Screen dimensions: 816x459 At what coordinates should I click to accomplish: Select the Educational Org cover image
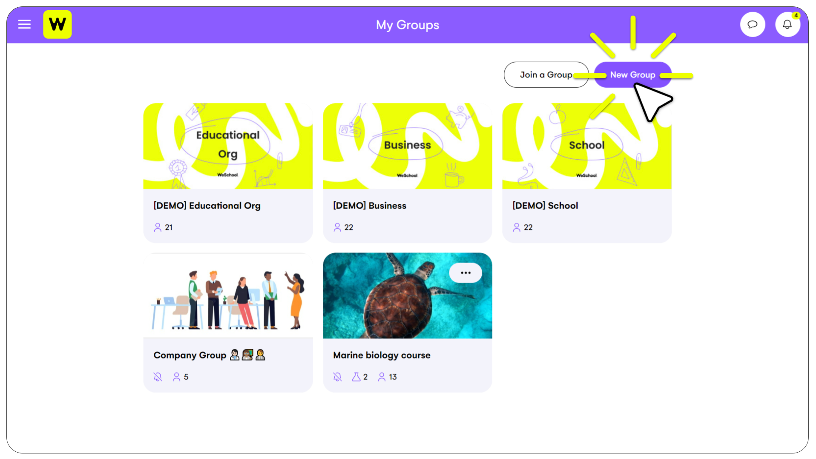pos(228,146)
